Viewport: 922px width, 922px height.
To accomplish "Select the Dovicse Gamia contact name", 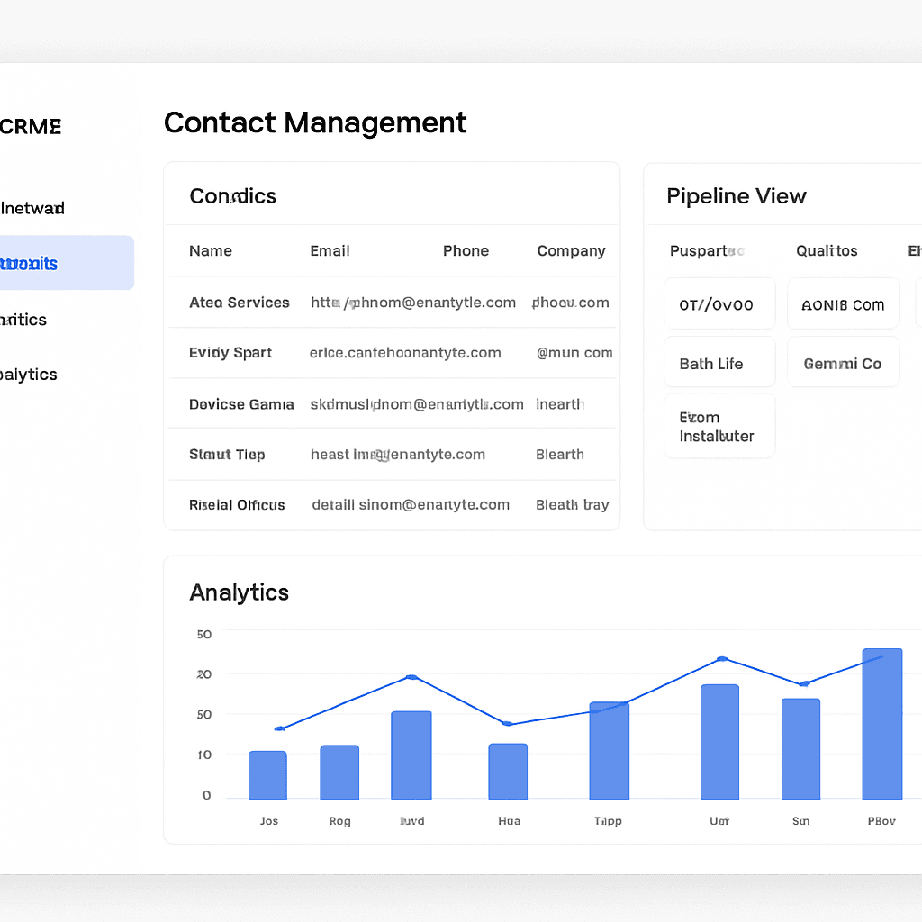I will tap(241, 404).
